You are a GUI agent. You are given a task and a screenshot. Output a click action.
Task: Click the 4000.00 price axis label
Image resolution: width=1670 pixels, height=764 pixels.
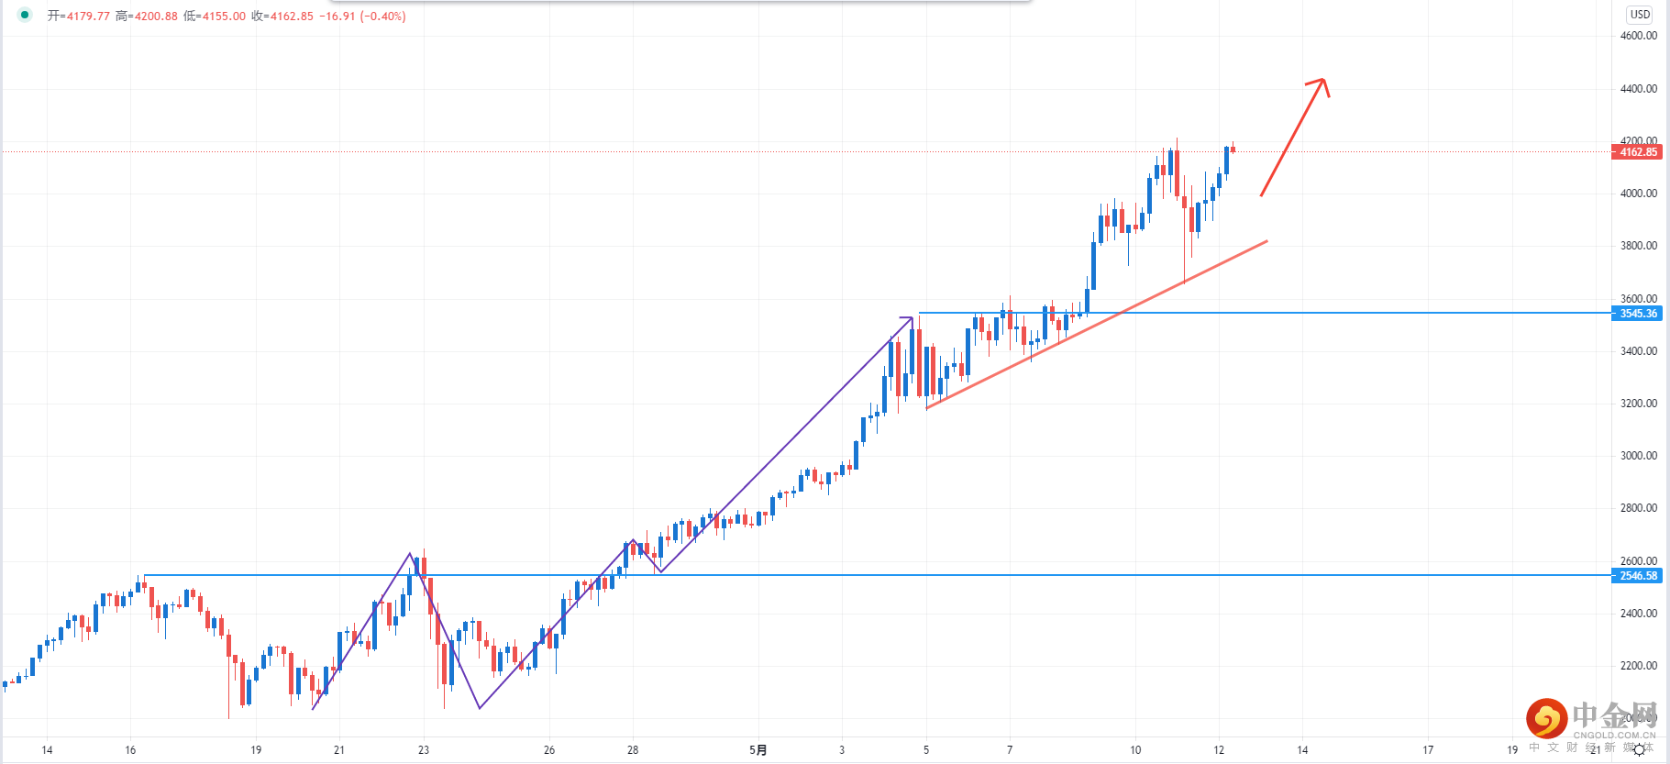pos(1638,194)
